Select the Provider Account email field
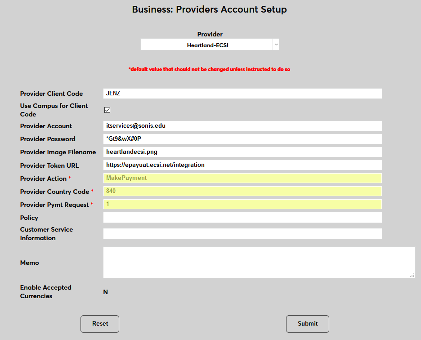 [242, 126]
